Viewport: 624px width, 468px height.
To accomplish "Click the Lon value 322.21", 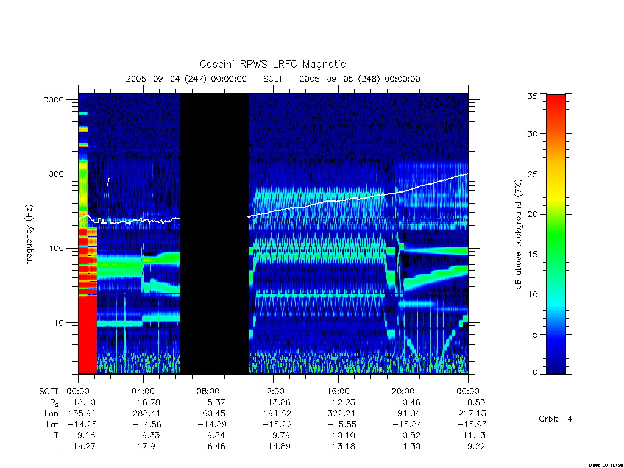I will pos(341,414).
